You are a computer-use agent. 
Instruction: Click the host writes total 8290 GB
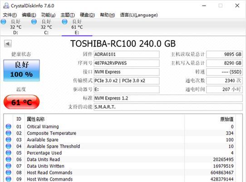[225, 63]
